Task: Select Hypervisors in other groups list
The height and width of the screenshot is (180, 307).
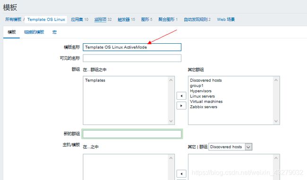Action: click(x=201, y=91)
